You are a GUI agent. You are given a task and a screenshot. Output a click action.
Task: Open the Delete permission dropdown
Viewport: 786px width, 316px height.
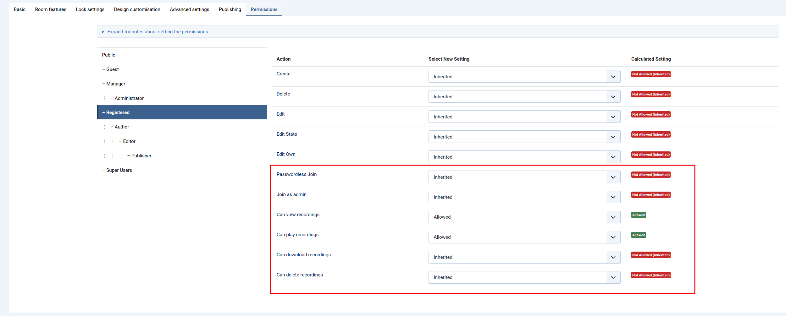point(524,96)
